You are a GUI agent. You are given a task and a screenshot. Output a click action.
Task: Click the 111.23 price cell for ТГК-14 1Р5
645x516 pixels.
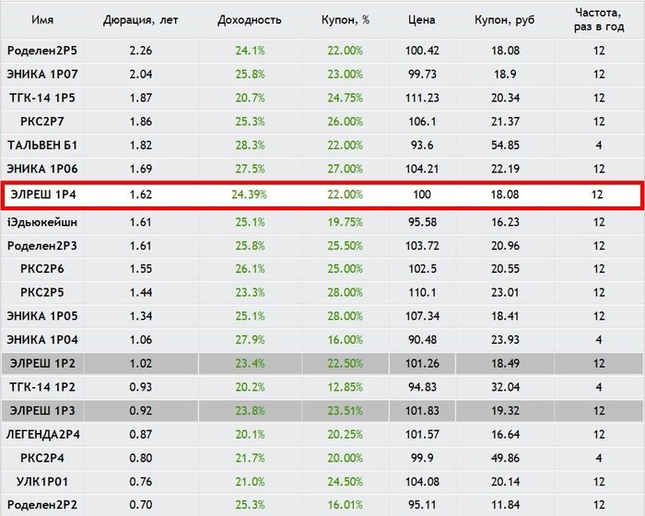[422, 98]
